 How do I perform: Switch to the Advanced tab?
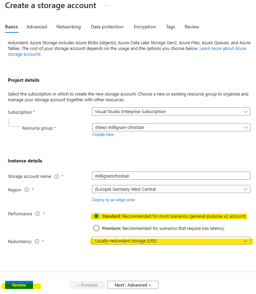pos(36,27)
